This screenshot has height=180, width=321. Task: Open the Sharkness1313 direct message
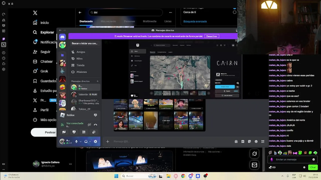85,102
